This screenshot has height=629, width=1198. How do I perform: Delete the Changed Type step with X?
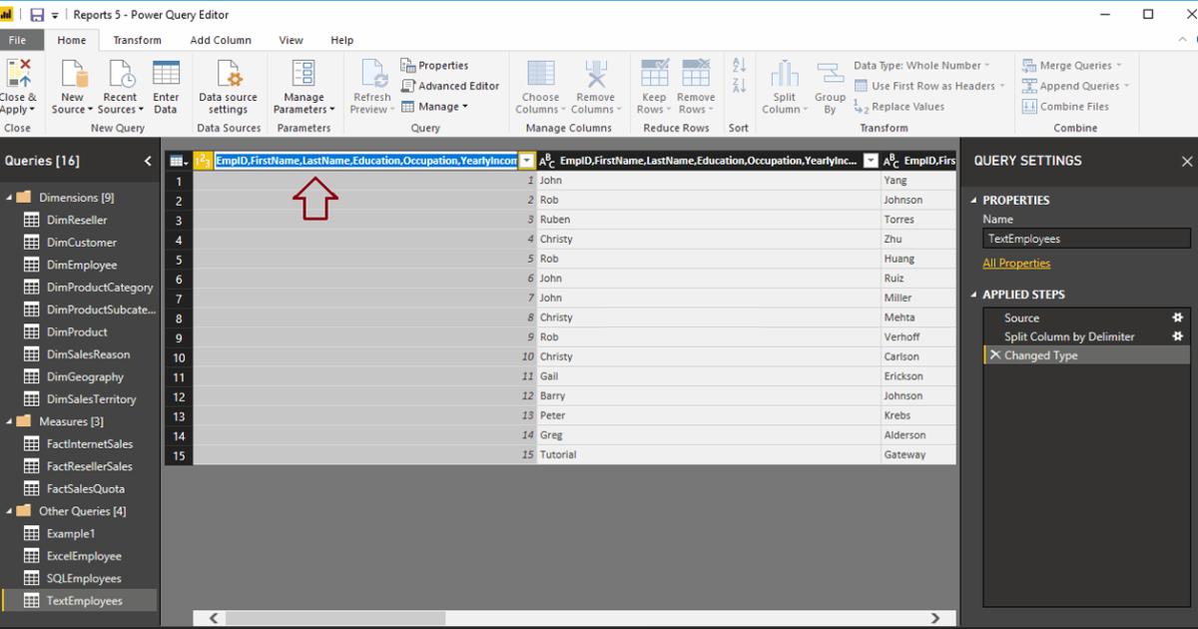coord(994,355)
